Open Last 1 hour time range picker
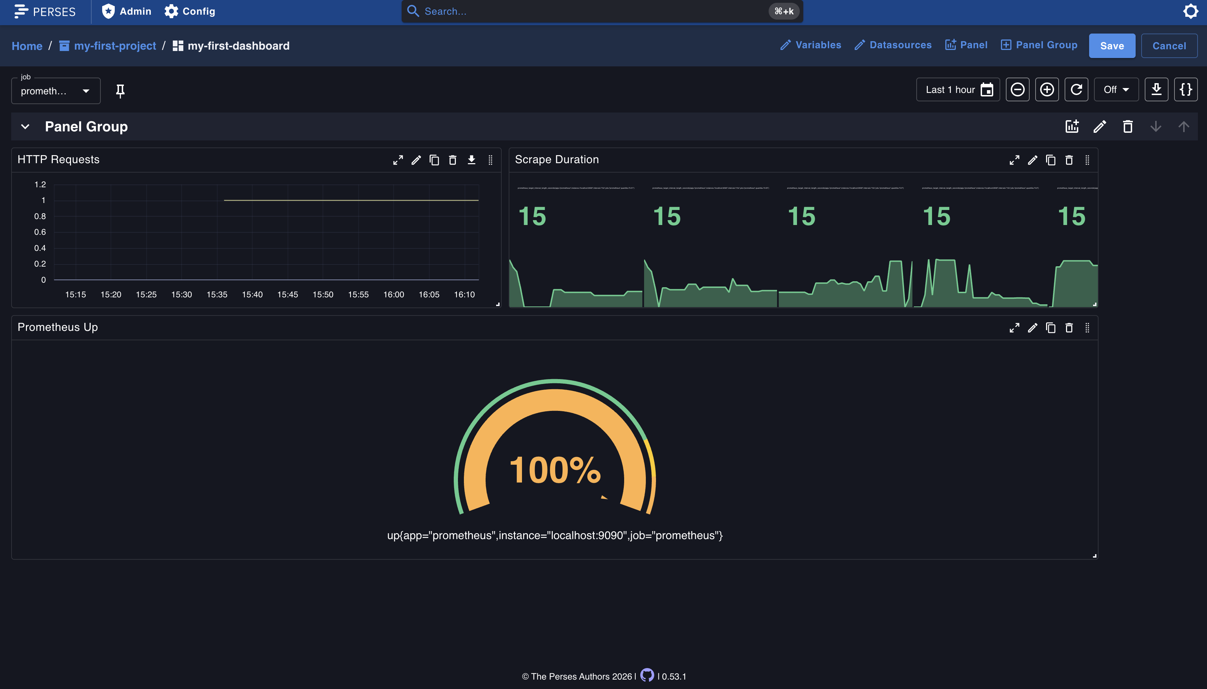This screenshot has width=1207, height=689. 958,89
